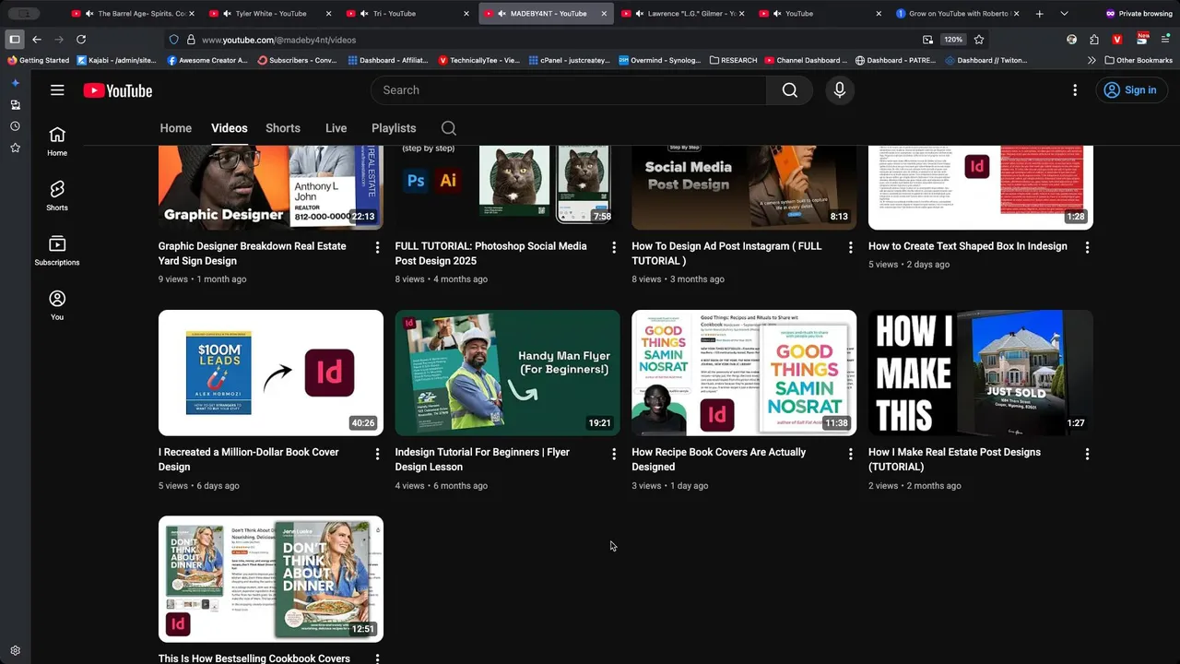Image resolution: width=1180 pixels, height=664 pixels.
Task: Click the channel search magnifier icon
Action: point(448,128)
